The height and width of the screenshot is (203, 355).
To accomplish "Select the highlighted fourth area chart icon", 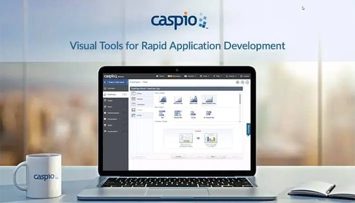I will click(x=209, y=99).
